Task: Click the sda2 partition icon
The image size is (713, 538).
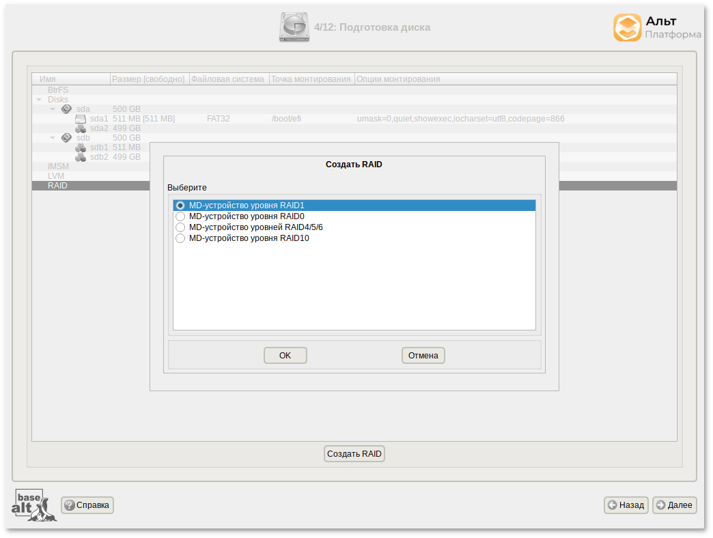Action: tap(81, 128)
